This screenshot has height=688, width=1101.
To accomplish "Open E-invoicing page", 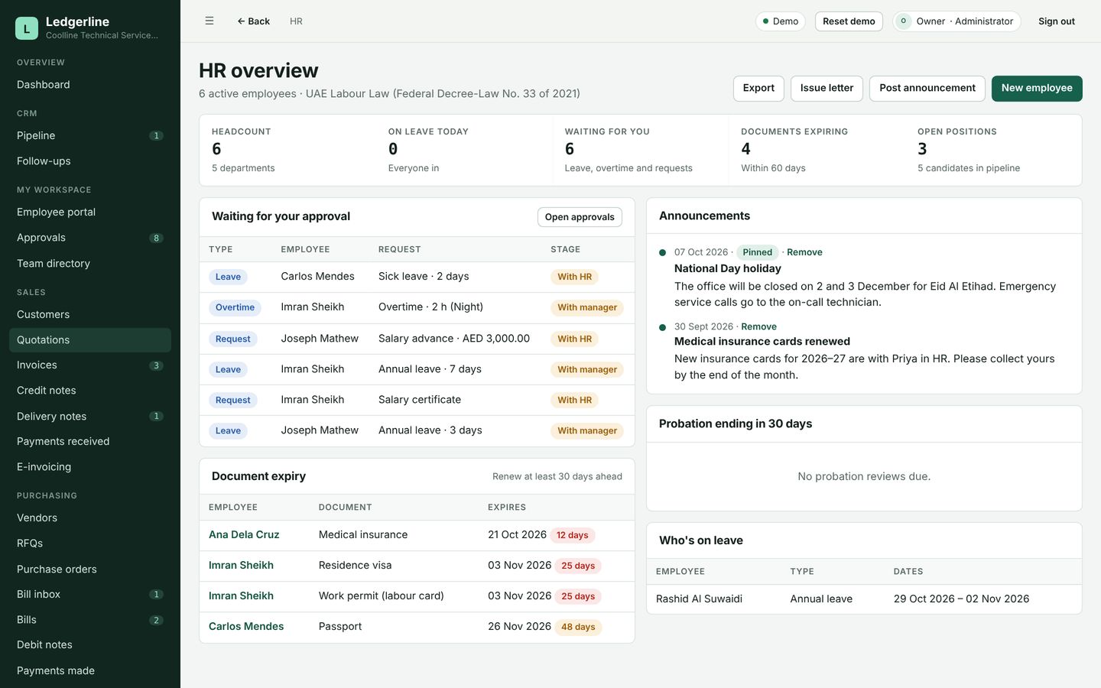I will pos(90,467).
